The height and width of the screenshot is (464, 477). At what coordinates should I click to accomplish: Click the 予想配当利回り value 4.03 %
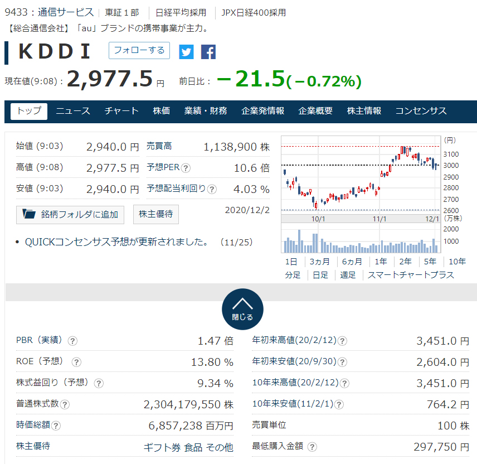[x=251, y=190]
